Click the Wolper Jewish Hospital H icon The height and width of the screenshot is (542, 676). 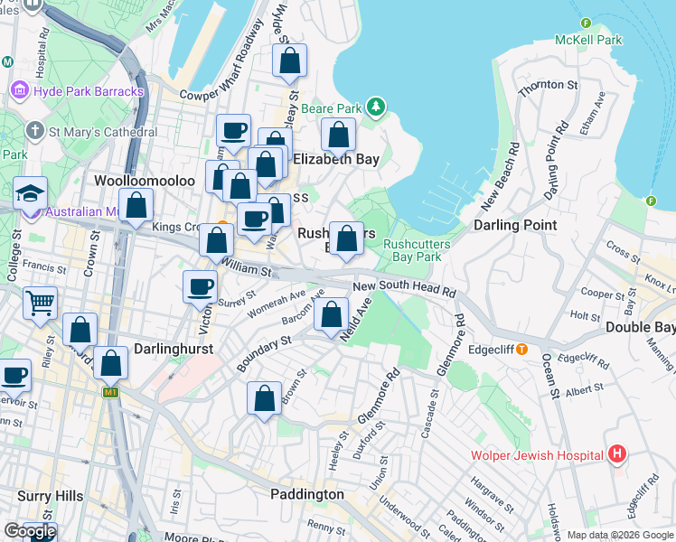pyautogui.click(x=617, y=454)
